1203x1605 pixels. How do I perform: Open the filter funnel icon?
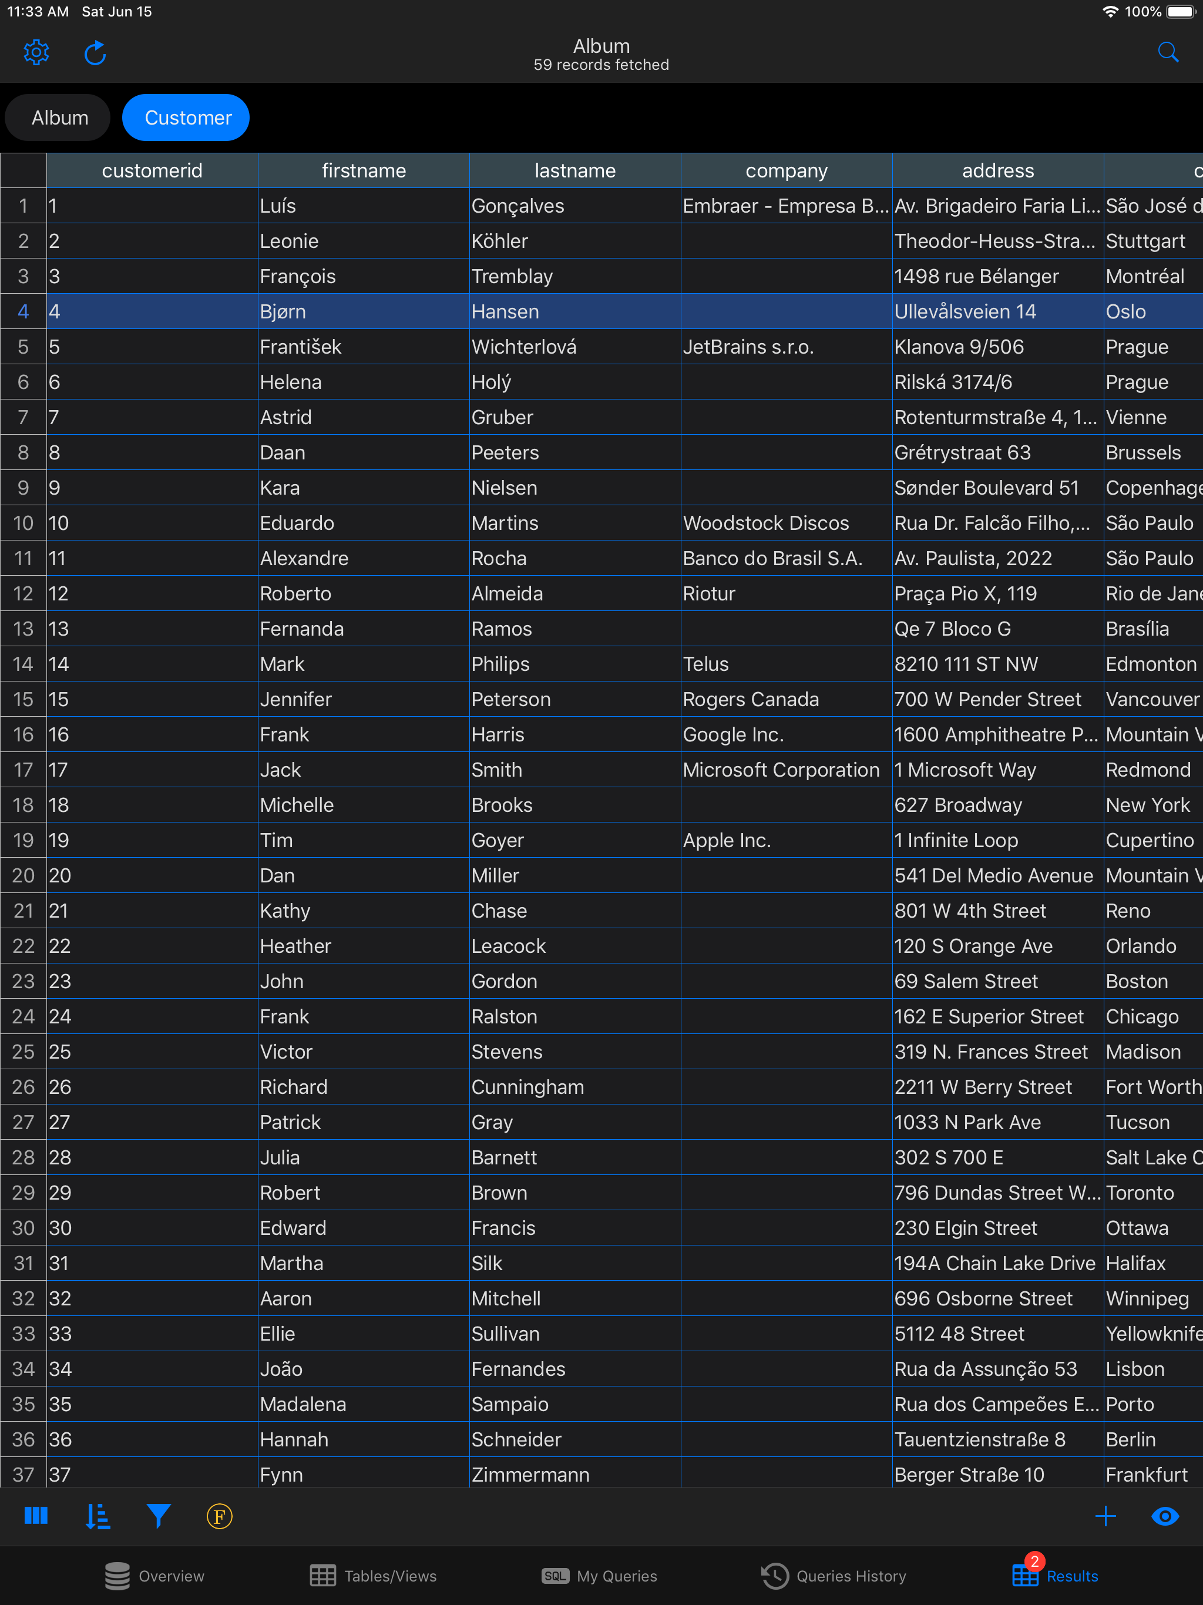pos(158,1516)
